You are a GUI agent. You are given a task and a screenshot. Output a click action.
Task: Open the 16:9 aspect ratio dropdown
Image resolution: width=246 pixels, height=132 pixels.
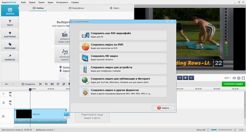coord(228,78)
